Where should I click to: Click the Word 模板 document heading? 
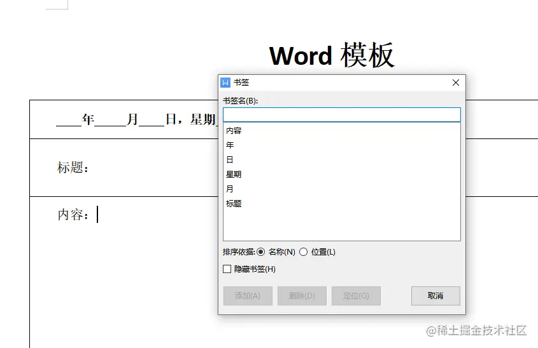pyautogui.click(x=332, y=55)
